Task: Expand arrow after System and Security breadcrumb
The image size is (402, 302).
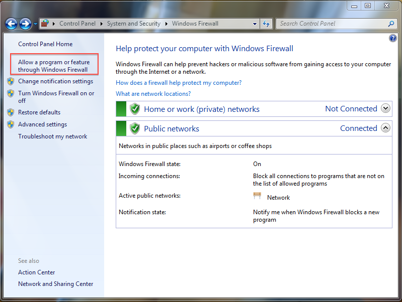Action: coord(167,24)
